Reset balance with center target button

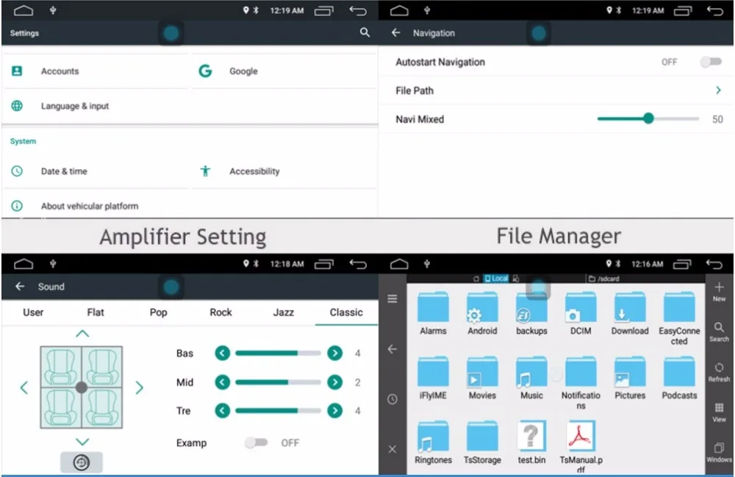coord(82,462)
